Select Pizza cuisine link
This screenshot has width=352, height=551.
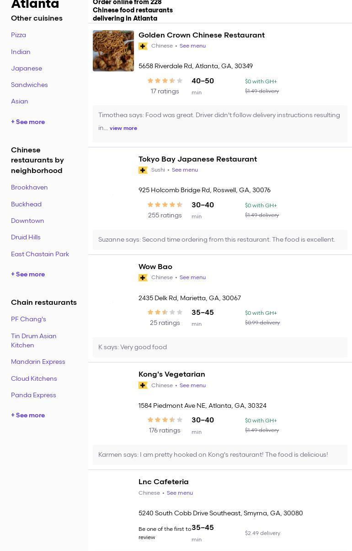tap(18, 35)
